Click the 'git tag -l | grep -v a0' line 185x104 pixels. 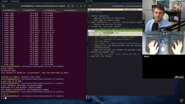[117, 54]
